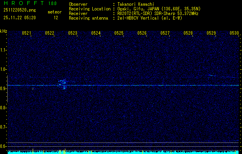Click the 0526 time axis label
Image resolution: width=242 pixels, height=154 pixels.
tap(142, 33)
